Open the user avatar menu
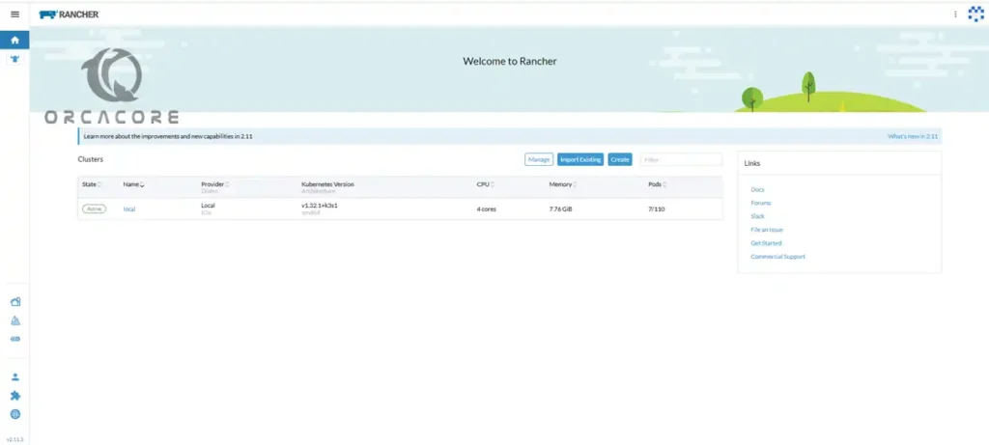The width and height of the screenshot is (989, 445). pyautogui.click(x=975, y=14)
